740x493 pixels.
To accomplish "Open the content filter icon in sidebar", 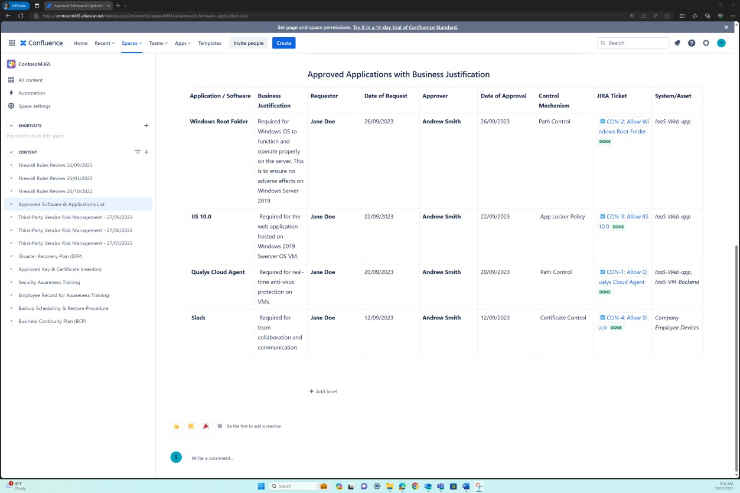I will pyautogui.click(x=137, y=152).
